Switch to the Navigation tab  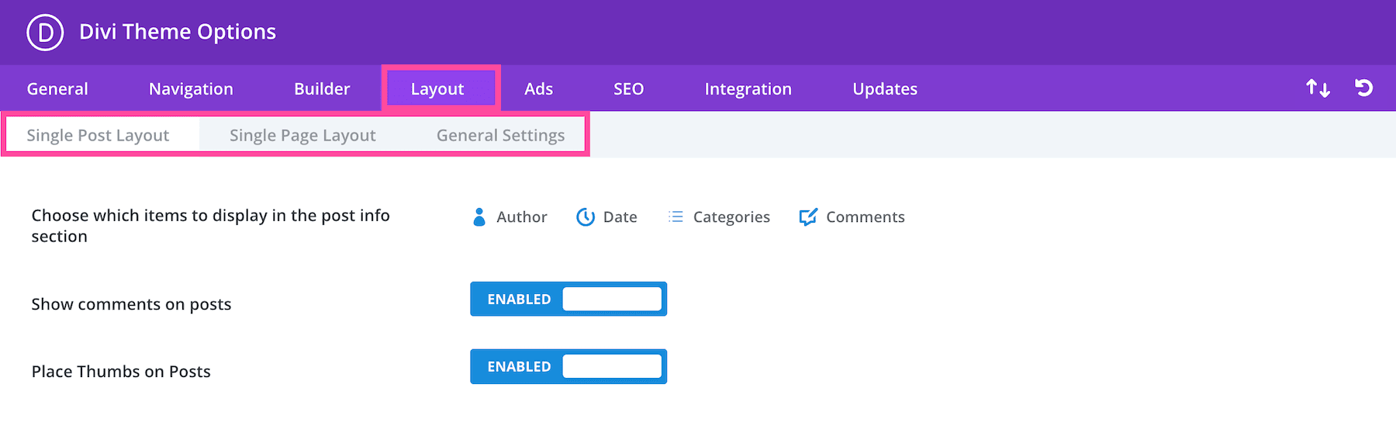191,89
